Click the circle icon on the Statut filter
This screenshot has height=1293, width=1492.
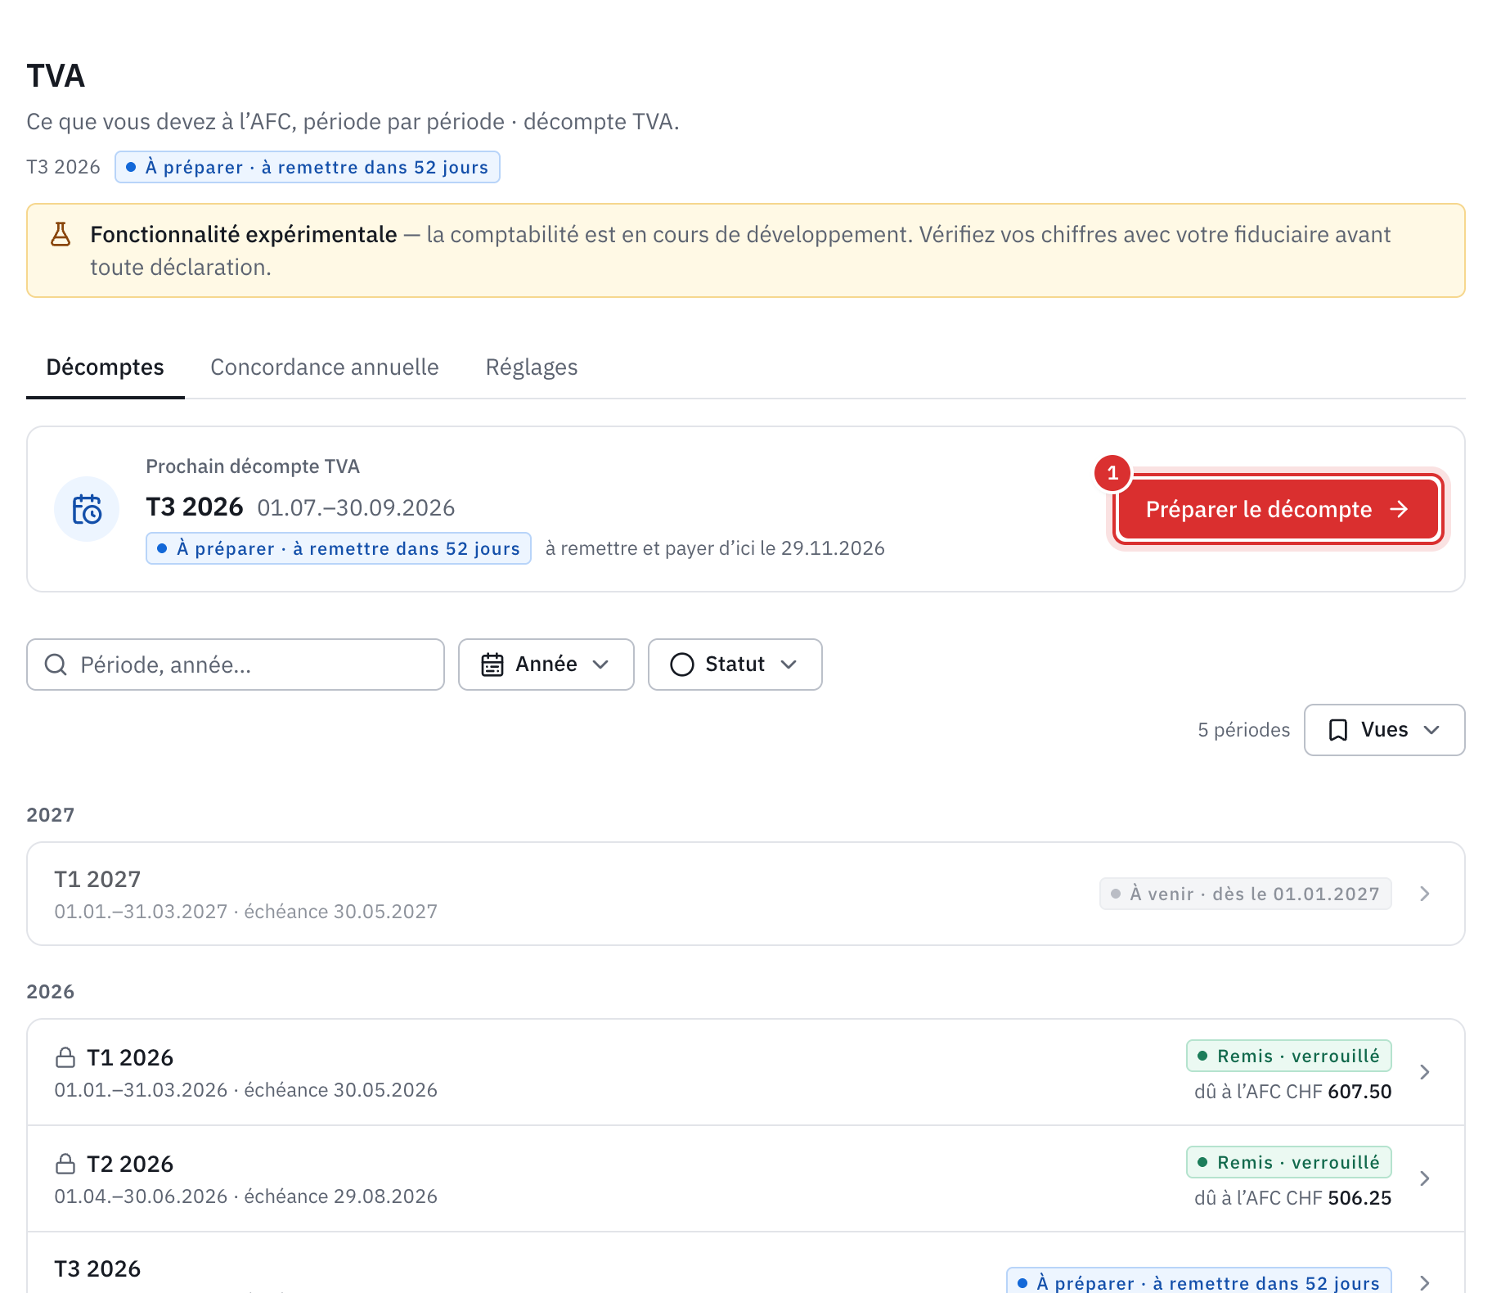pos(682,665)
